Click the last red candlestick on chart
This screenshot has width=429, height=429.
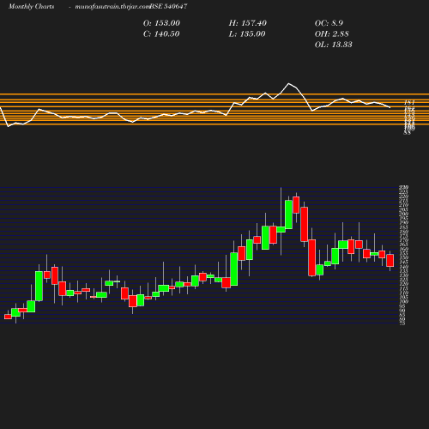click(x=390, y=260)
